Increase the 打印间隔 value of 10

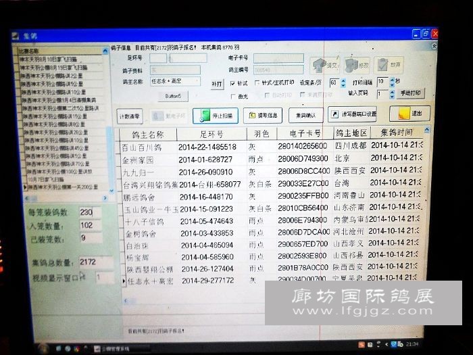click(392, 80)
